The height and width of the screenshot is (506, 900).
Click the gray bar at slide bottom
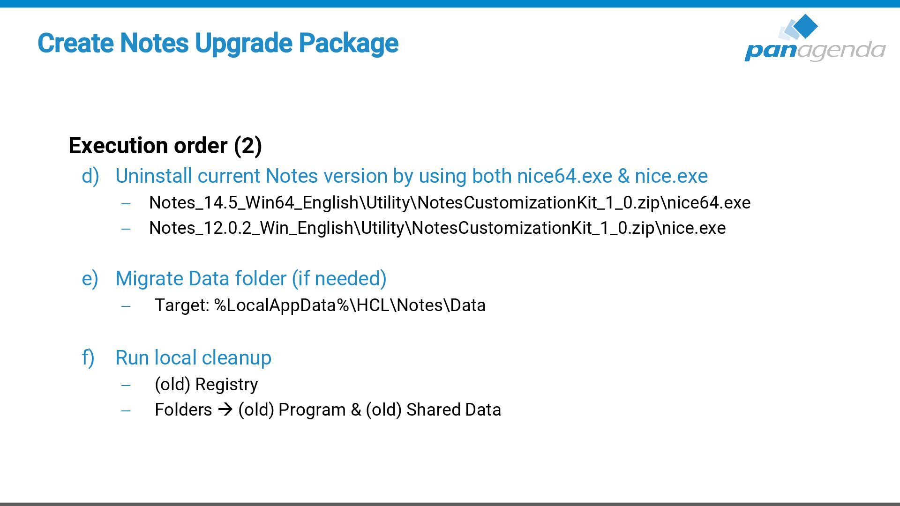(x=450, y=504)
